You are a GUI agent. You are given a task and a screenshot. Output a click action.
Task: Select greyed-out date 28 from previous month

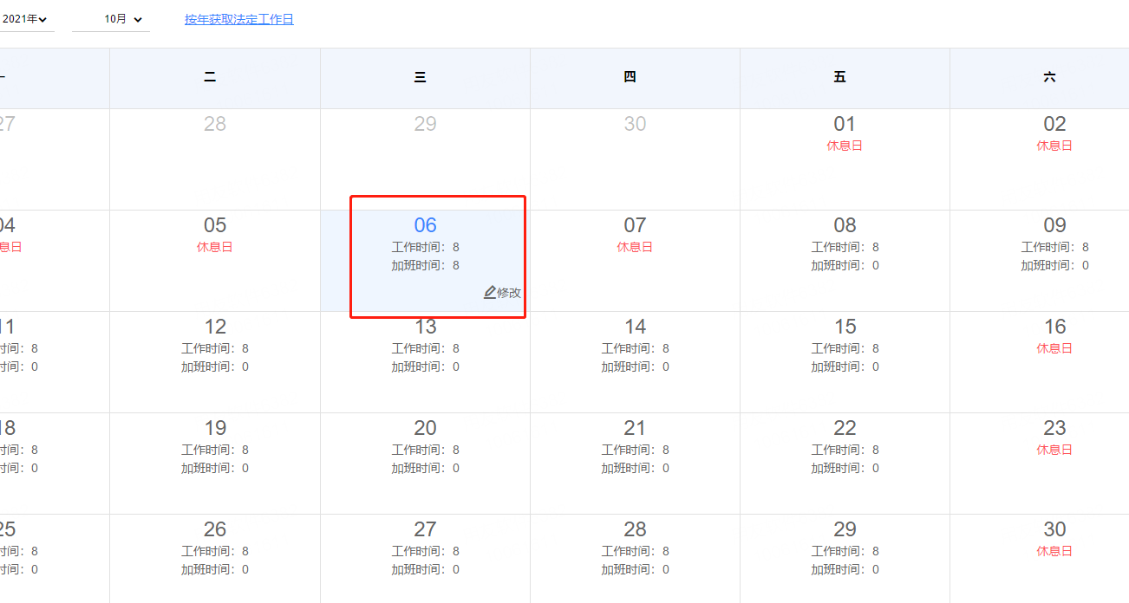tap(215, 159)
